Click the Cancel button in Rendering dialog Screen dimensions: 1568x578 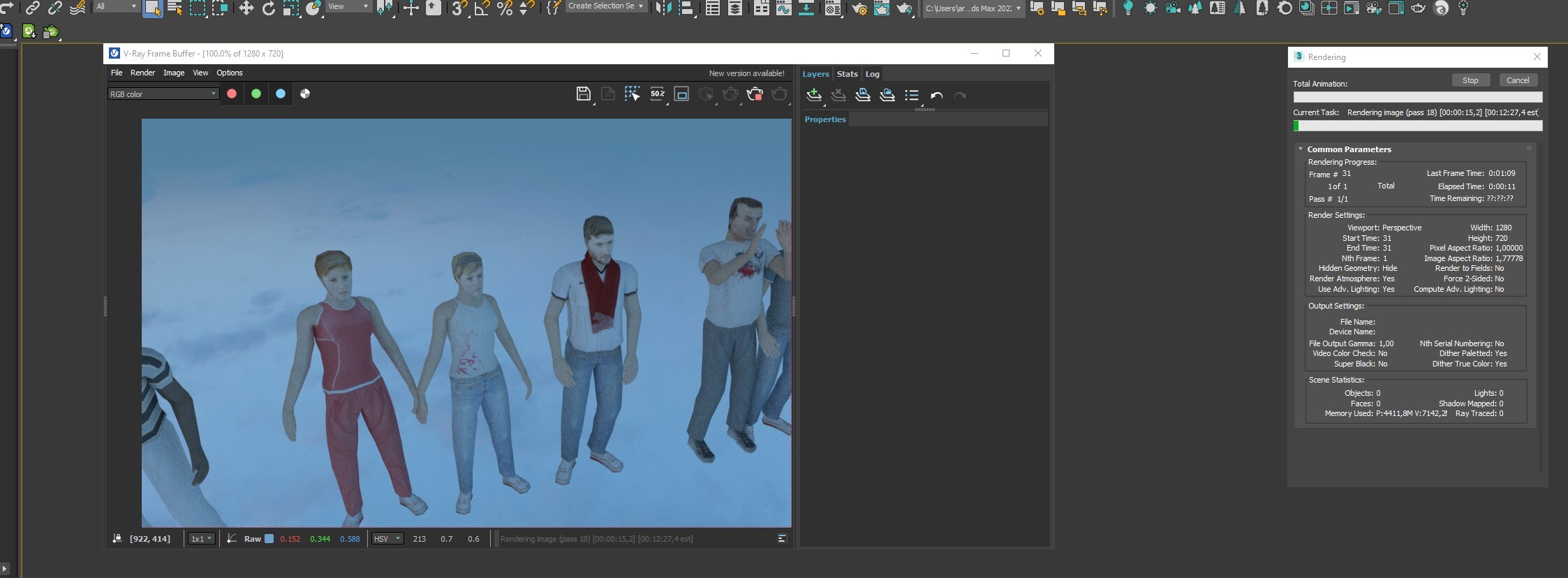click(x=1518, y=80)
